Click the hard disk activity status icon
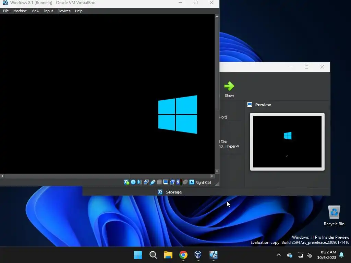This screenshot has height=263, width=351. point(126,182)
